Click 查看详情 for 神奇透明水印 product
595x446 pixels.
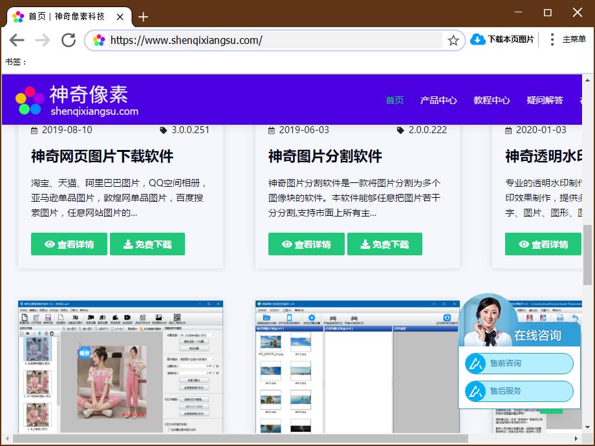click(543, 244)
